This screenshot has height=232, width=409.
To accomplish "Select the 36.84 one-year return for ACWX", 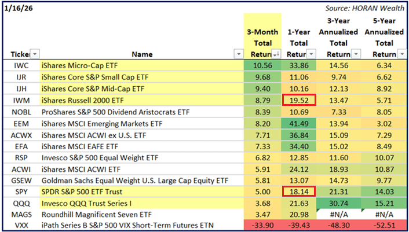I will [x=299, y=135].
